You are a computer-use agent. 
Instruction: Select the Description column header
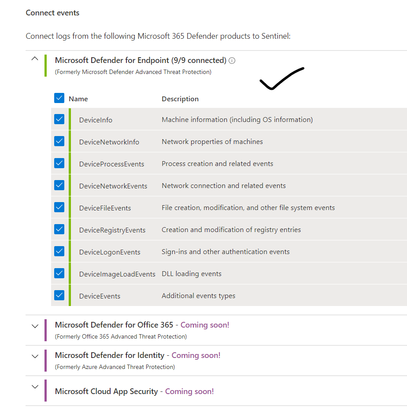click(180, 99)
